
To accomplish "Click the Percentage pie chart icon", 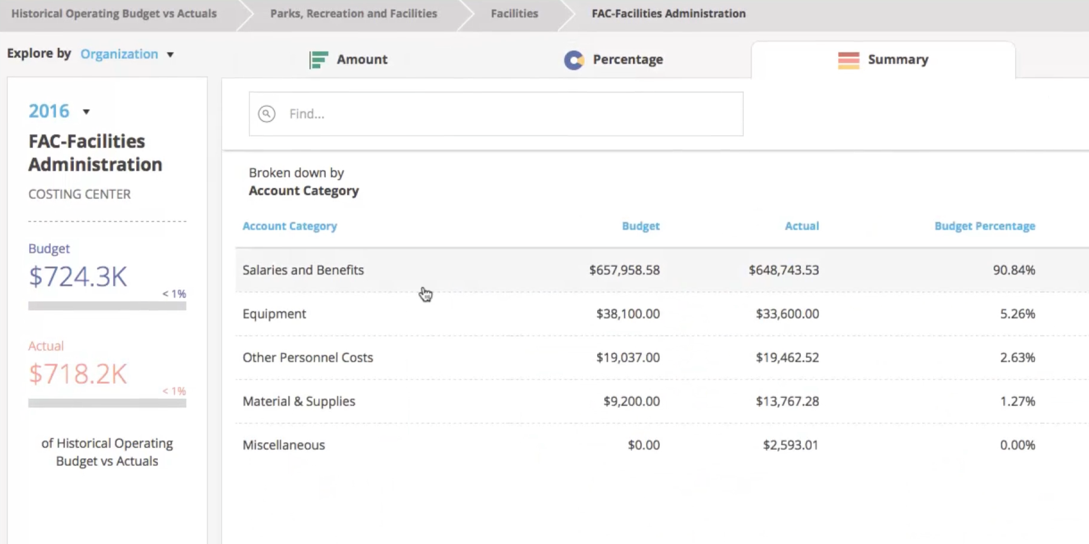I will [573, 60].
